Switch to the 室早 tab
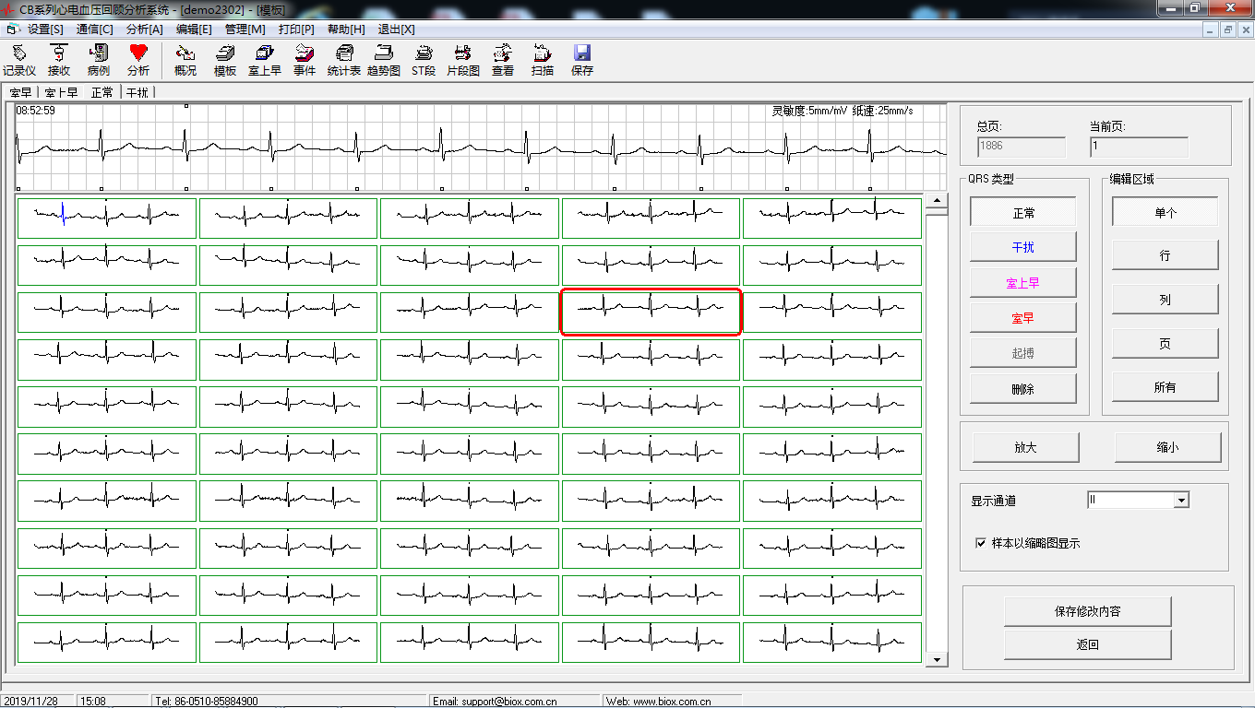The image size is (1255, 708). pyautogui.click(x=21, y=92)
